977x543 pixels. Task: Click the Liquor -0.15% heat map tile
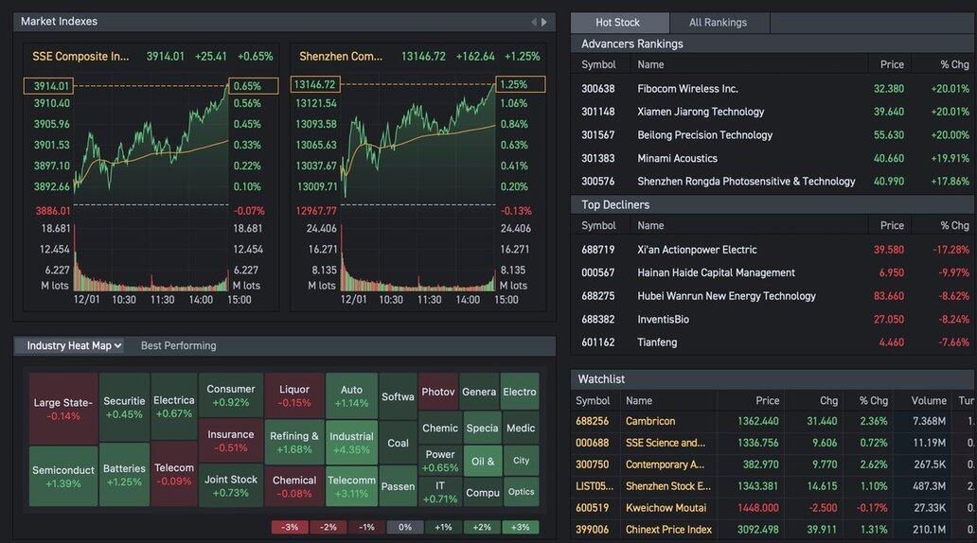294,395
